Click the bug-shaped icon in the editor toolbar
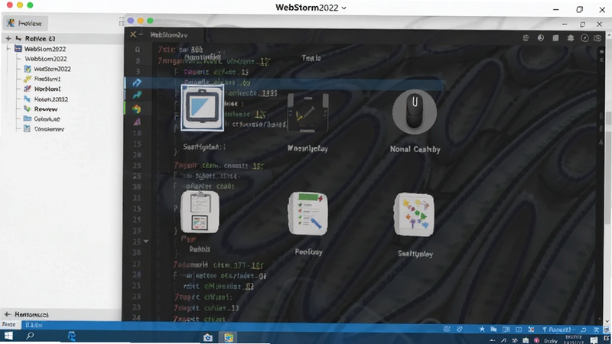Viewport: 612px width, 344px height. 570,37
